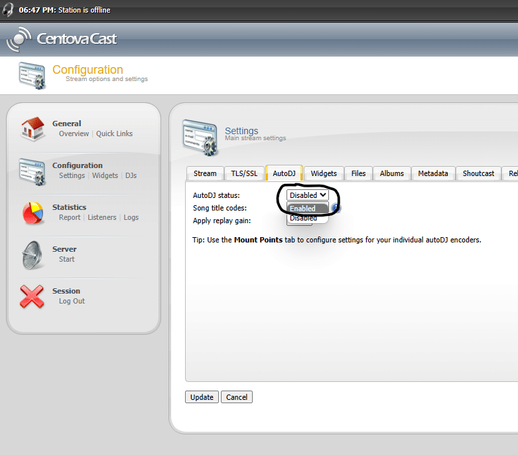The image size is (518, 455).
Task: Click the Session red X icon
Action: (32, 296)
